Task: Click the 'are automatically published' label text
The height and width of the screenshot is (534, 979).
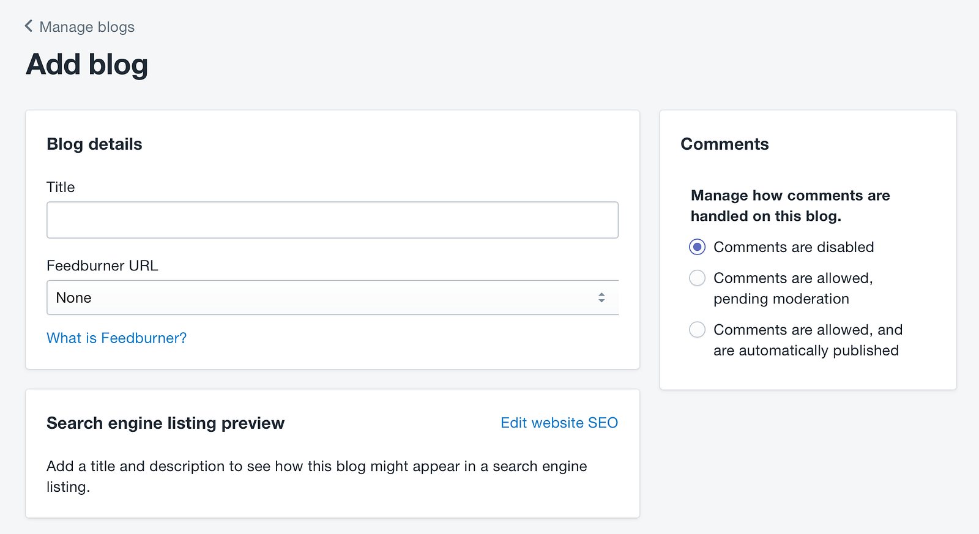Action: [806, 350]
